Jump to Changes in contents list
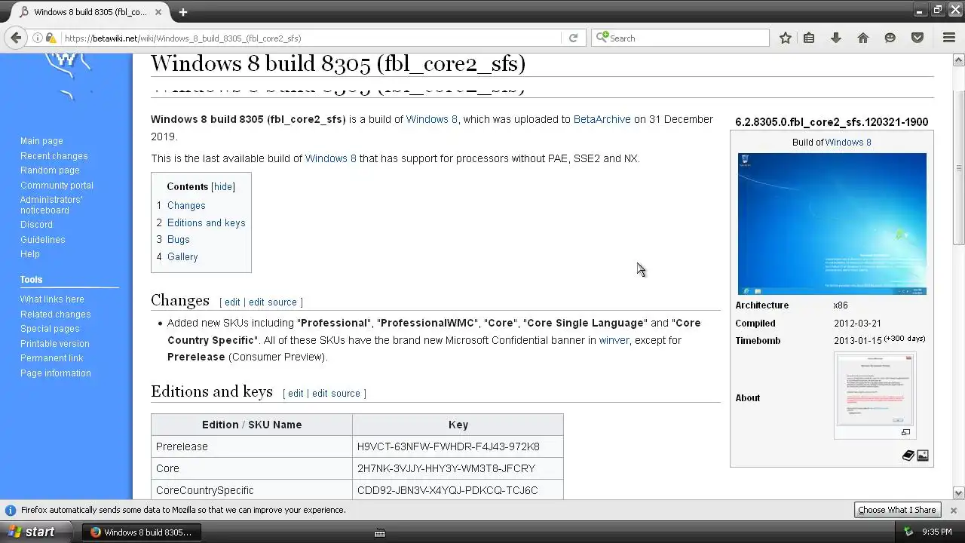 click(186, 205)
